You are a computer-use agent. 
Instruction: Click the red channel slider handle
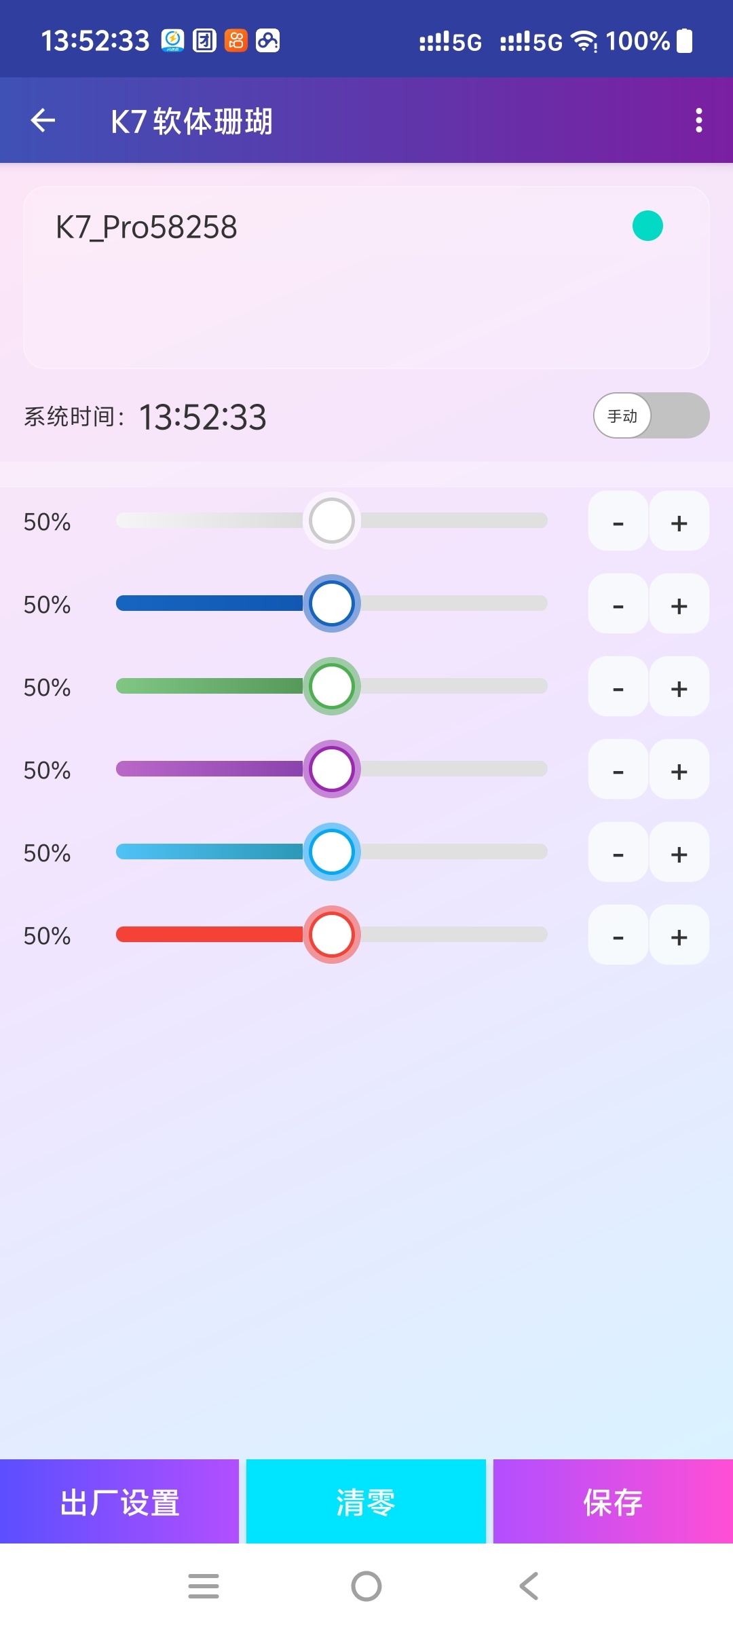pyautogui.click(x=332, y=935)
